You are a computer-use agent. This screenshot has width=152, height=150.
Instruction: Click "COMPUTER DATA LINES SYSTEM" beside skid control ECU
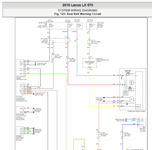38,110
